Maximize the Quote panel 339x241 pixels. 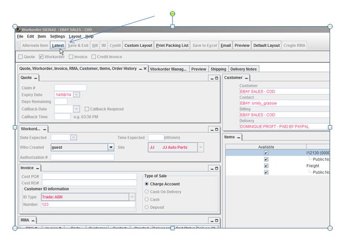[x=216, y=78]
